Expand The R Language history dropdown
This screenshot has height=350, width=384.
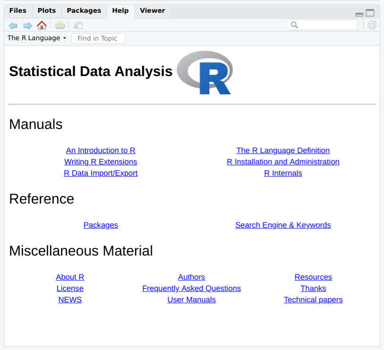point(37,38)
